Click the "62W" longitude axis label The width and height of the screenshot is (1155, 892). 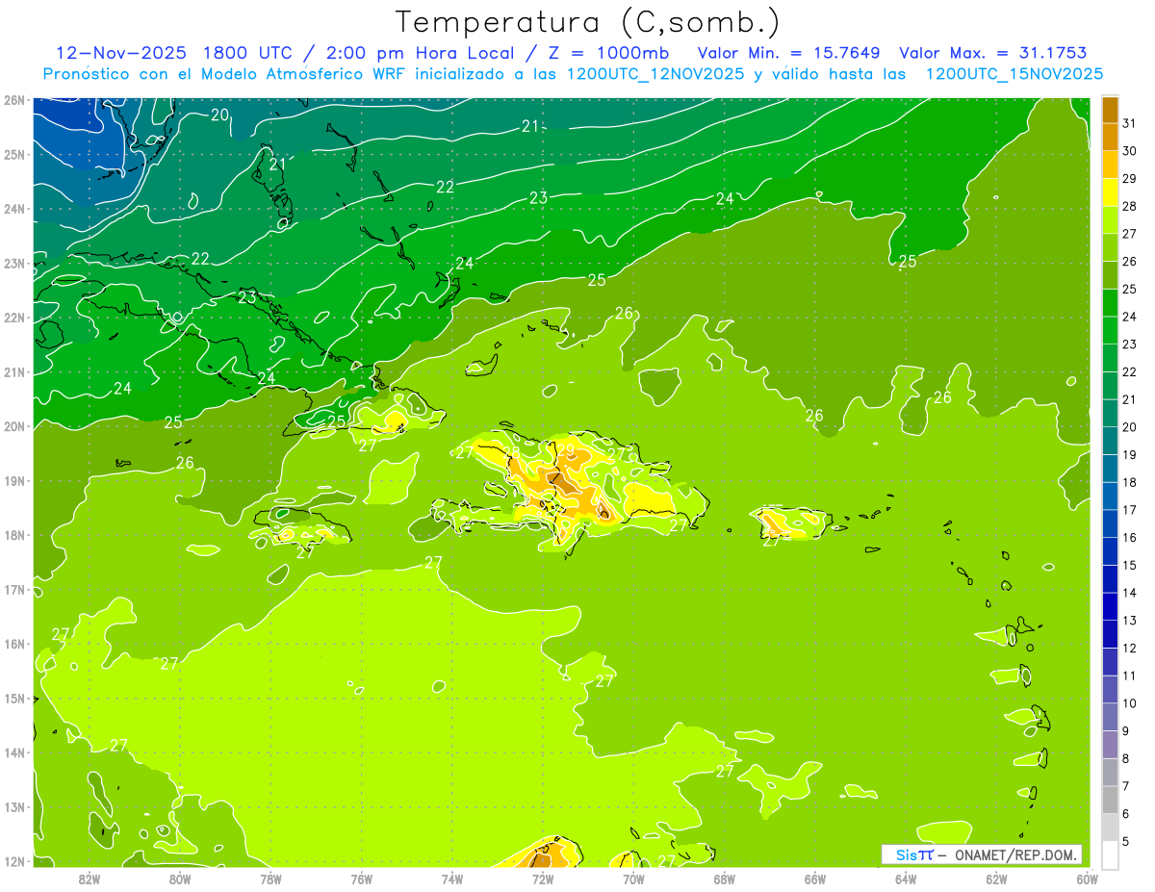point(996,879)
